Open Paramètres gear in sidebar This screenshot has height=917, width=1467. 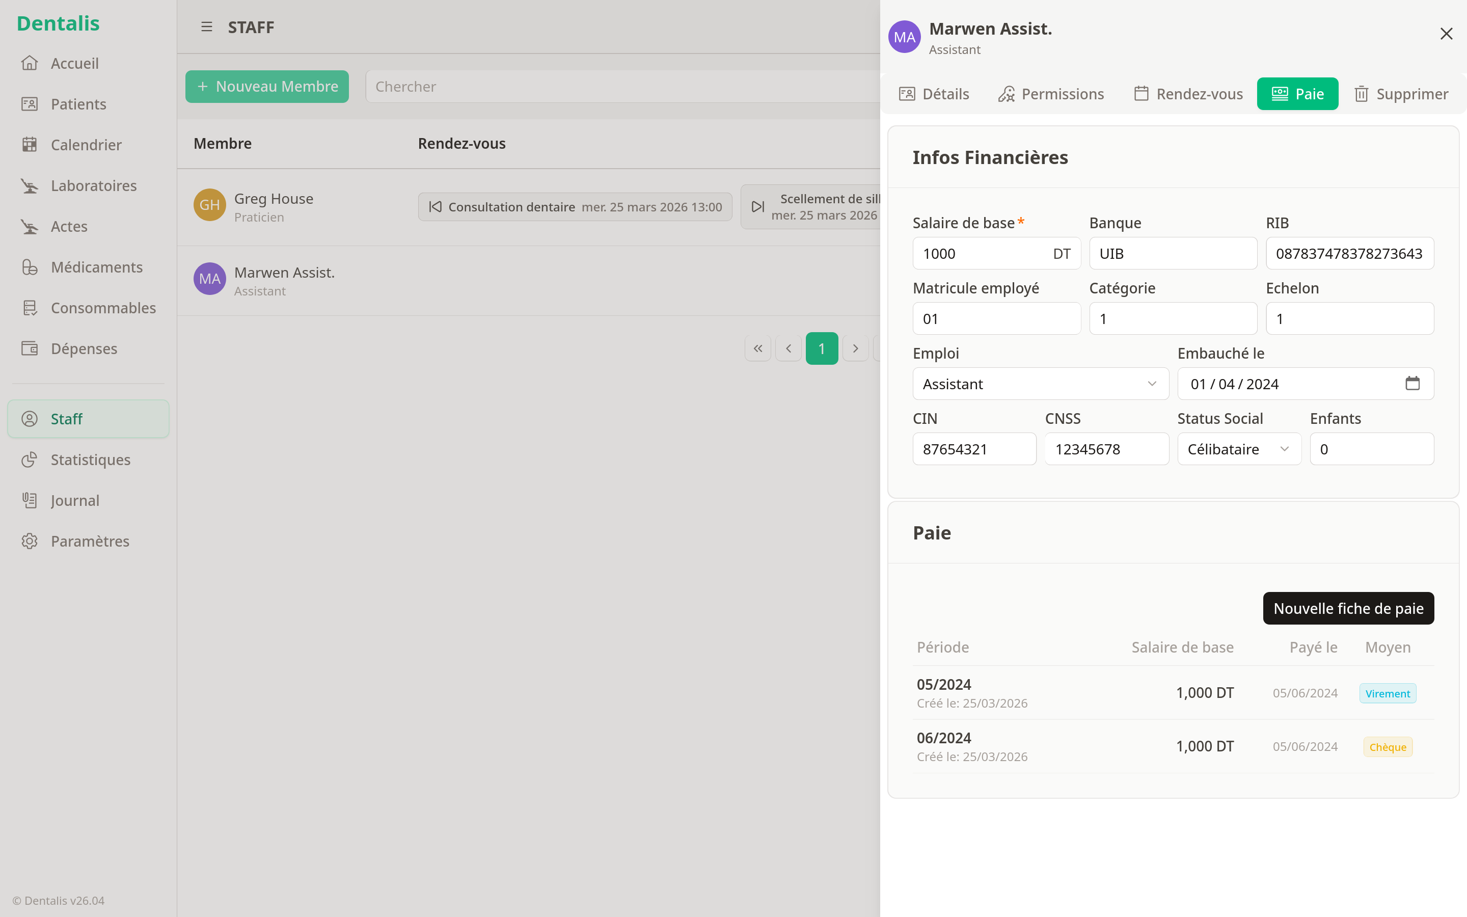pos(29,541)
